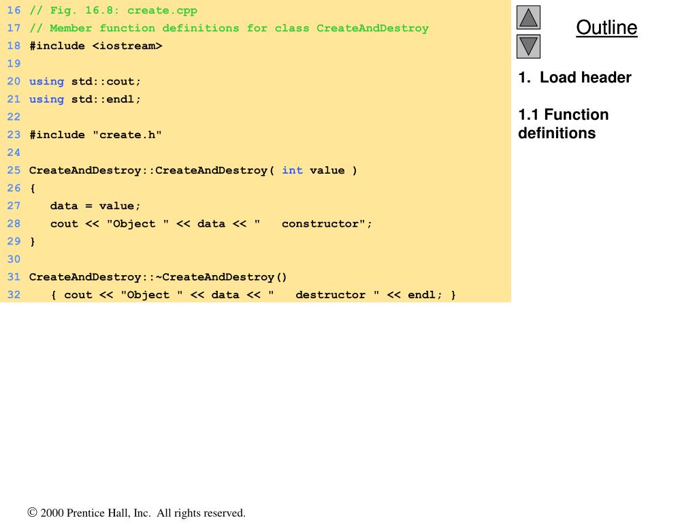Click the '#include <iostream>' line
The width and height of the screenshot is (697, 523).
point(95,46)
